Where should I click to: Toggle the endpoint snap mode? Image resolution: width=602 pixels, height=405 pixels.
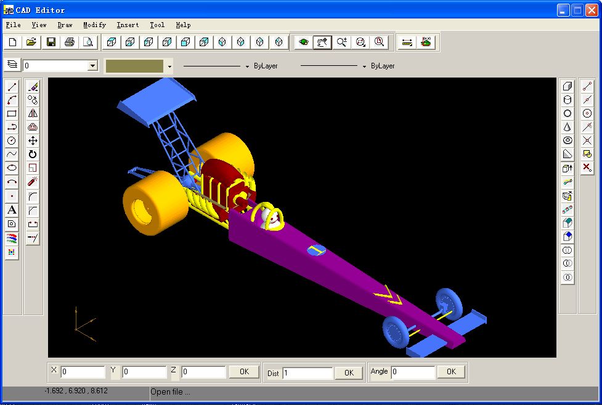click(x=587, y=87)
